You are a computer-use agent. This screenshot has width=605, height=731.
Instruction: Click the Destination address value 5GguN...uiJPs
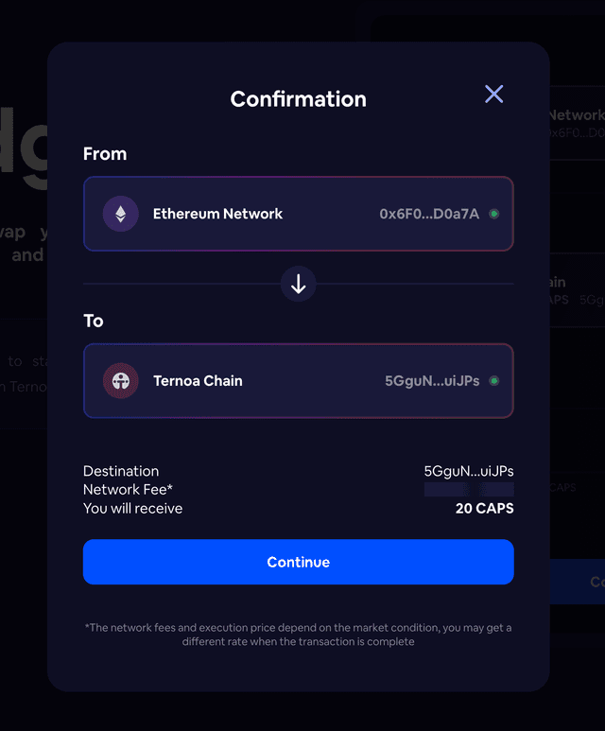tap(469, 471)
